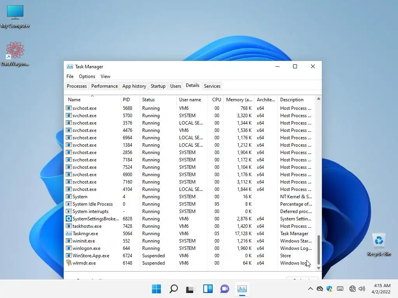Click the date 4/2/2022 in tray
The image size is (398, 298).
click(x=381, y=292)
